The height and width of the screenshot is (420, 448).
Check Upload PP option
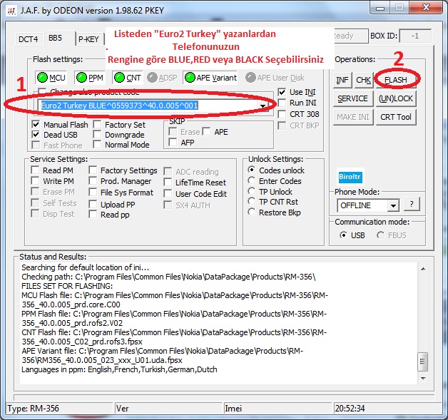point(93,205)
